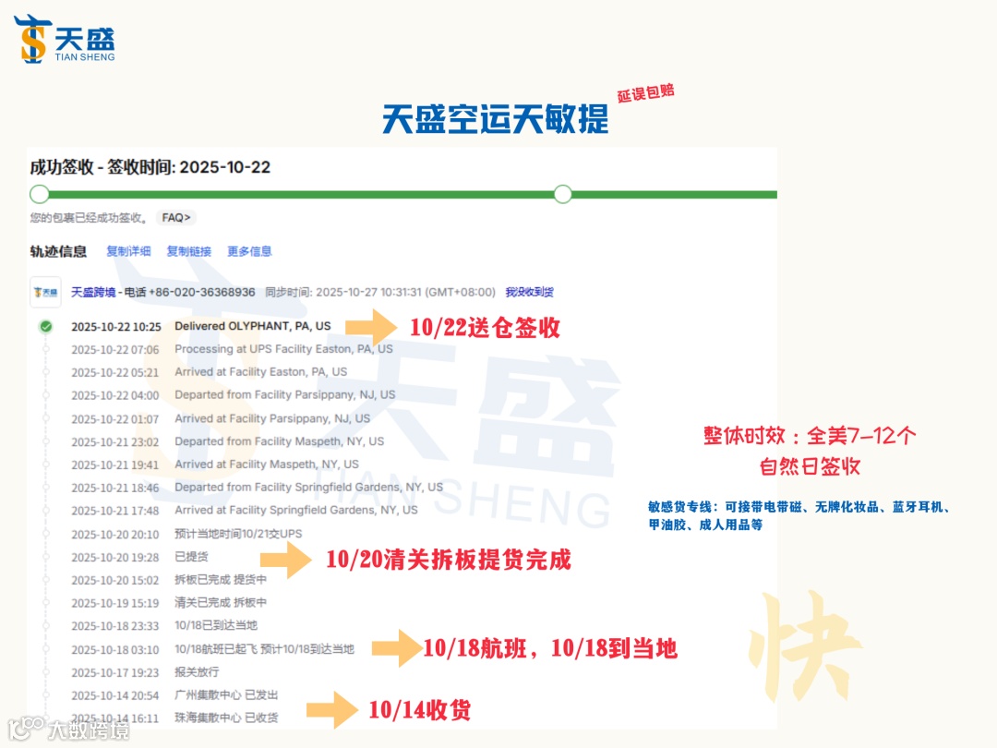The image size is (997, 748).
Task: Select the 报关放行 entry
Action: [x=197, y=671]
